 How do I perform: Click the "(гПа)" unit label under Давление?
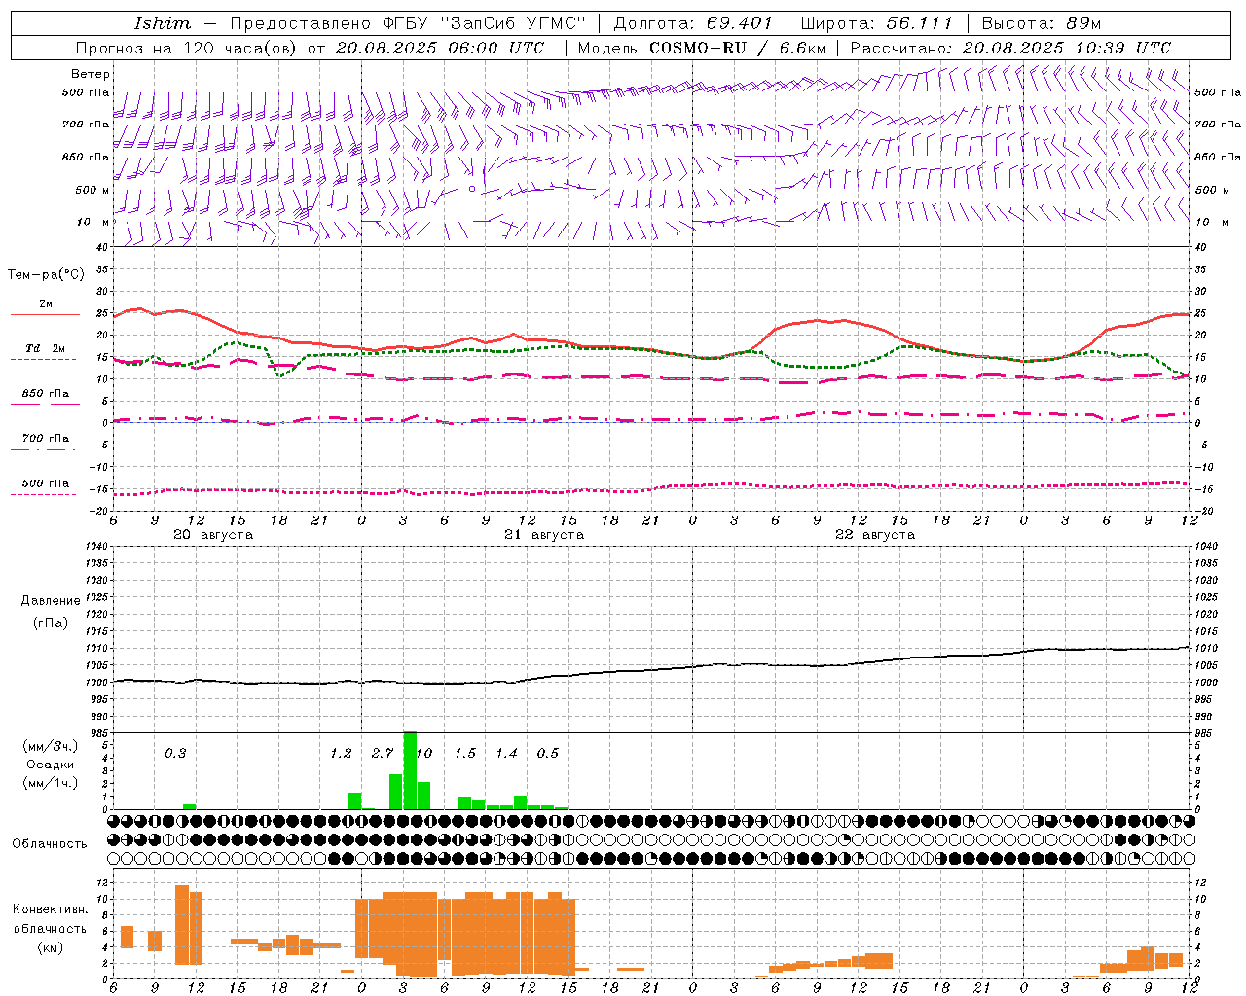click(x=51, y=623)
